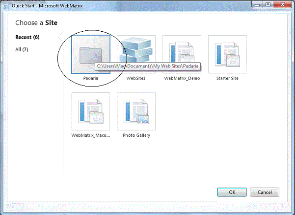Switch to the Recent (6) list
295x215 pixels.
[x=27, y=37]
